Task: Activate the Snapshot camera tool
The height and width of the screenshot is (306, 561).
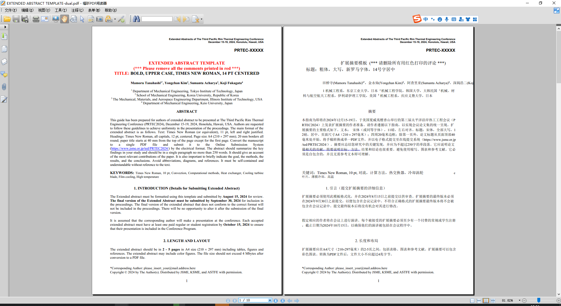Action: (100, 19)
